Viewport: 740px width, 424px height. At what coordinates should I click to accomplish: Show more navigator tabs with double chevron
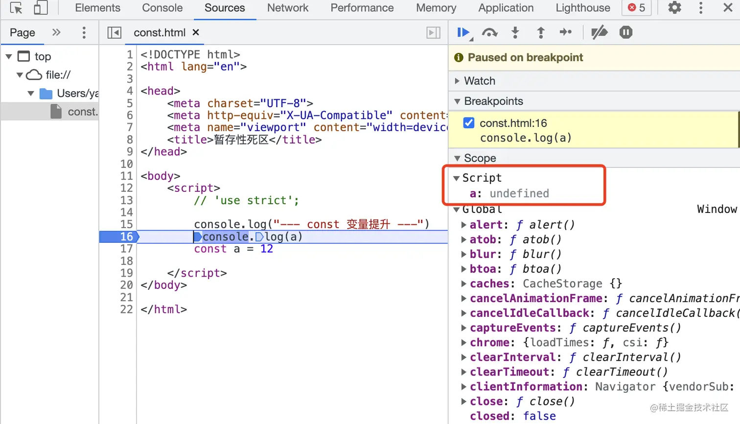pyautogui.click(x=56, y=32)
